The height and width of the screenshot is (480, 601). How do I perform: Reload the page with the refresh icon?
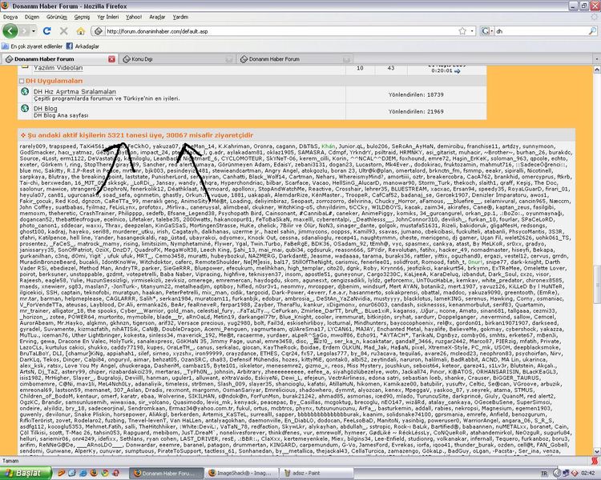pyautogui.click(x=47, y=31)
